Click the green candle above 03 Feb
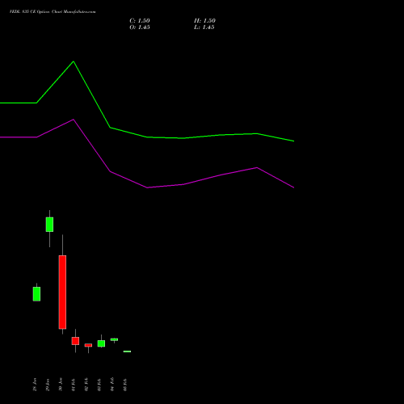Screen dimensions: 404x404 point(101,343)
